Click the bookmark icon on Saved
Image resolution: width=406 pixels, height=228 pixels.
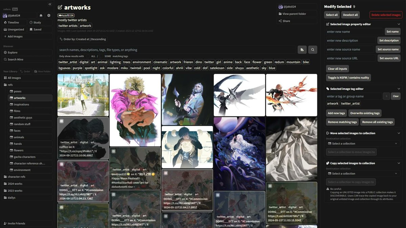pos(31,29)
